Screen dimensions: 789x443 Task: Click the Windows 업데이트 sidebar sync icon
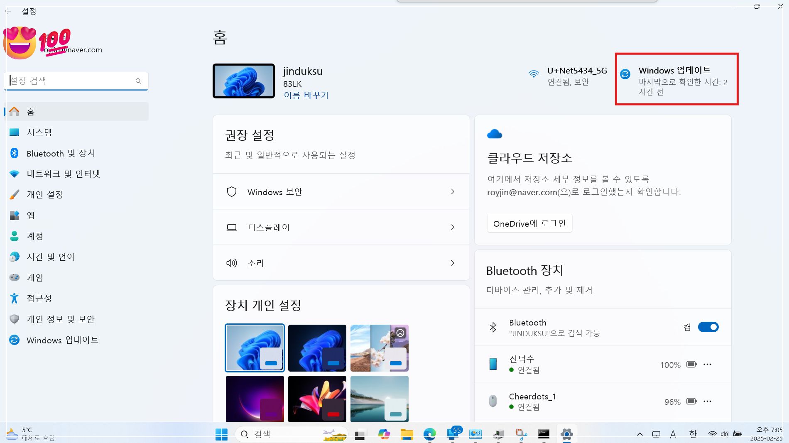pyautogui.click(x=15, y=340)
